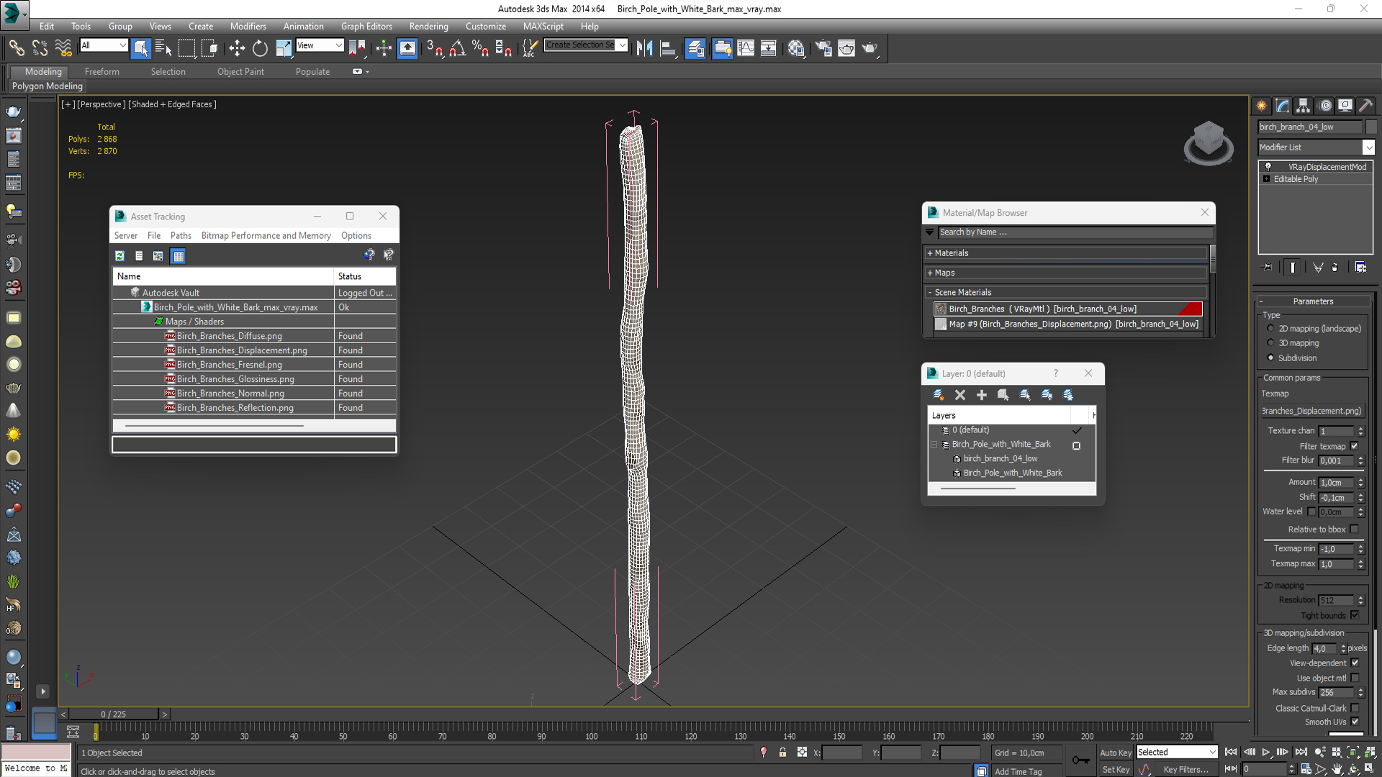Switch to the Freeform ribbon tab

101,71
